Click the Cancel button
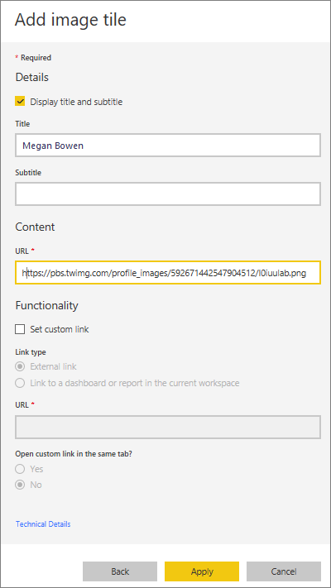This screenshot has width=331, height=588. 284,571
